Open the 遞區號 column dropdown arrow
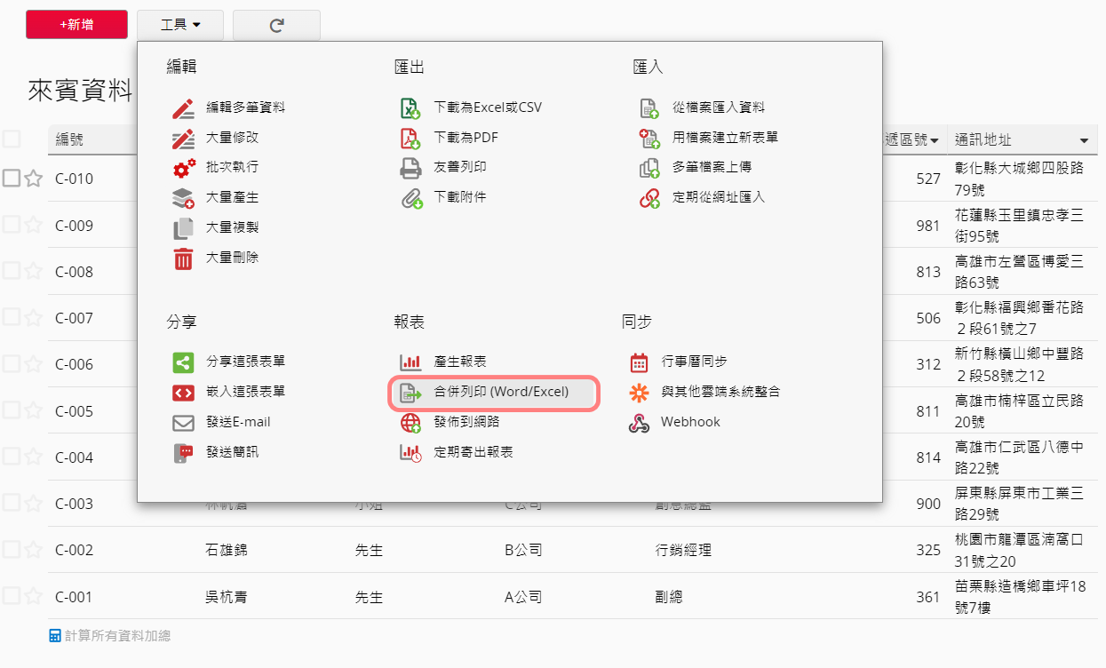Viewport: 1106px width, 668px height. click(x=934, y=140)
